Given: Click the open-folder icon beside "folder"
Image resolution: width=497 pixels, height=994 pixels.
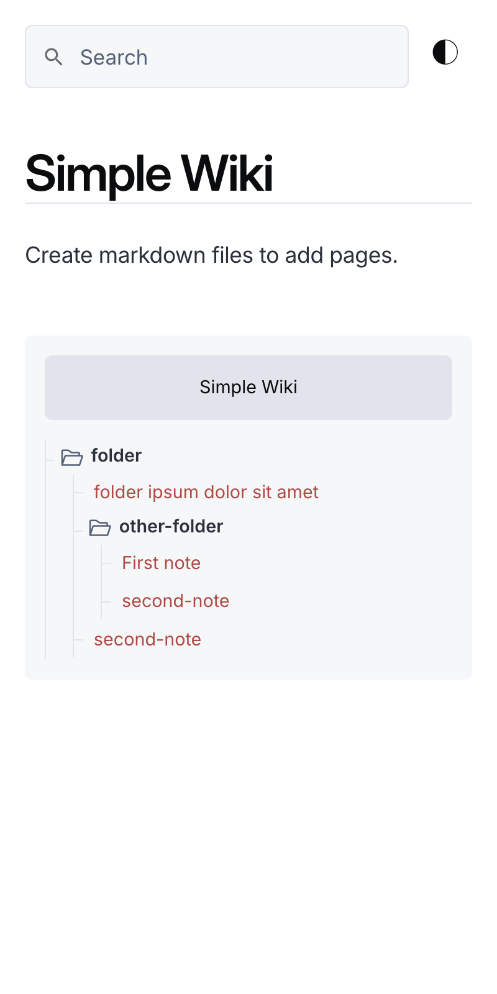Looking at the screenshot, I should [x=72, y=458].
